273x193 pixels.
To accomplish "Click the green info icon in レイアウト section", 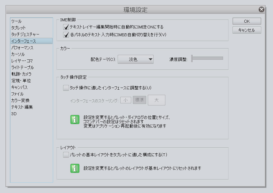I will pos(75,168).
